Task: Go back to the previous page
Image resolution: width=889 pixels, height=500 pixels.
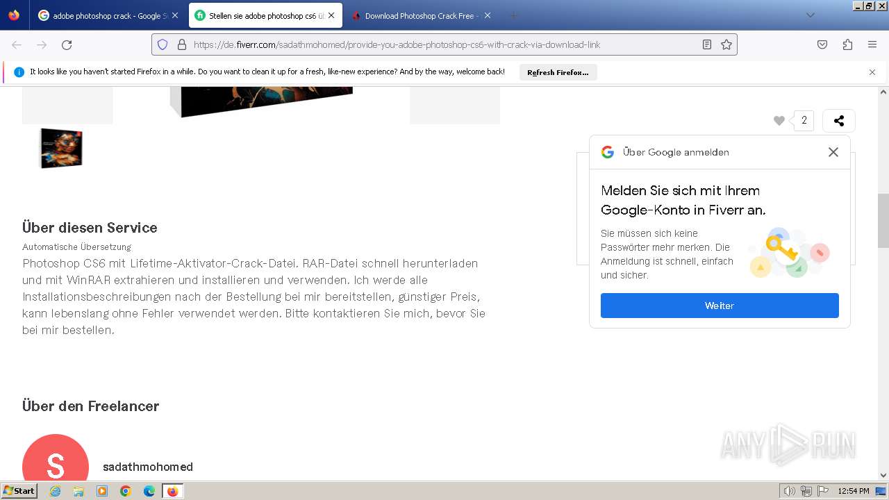Action: 17,44
